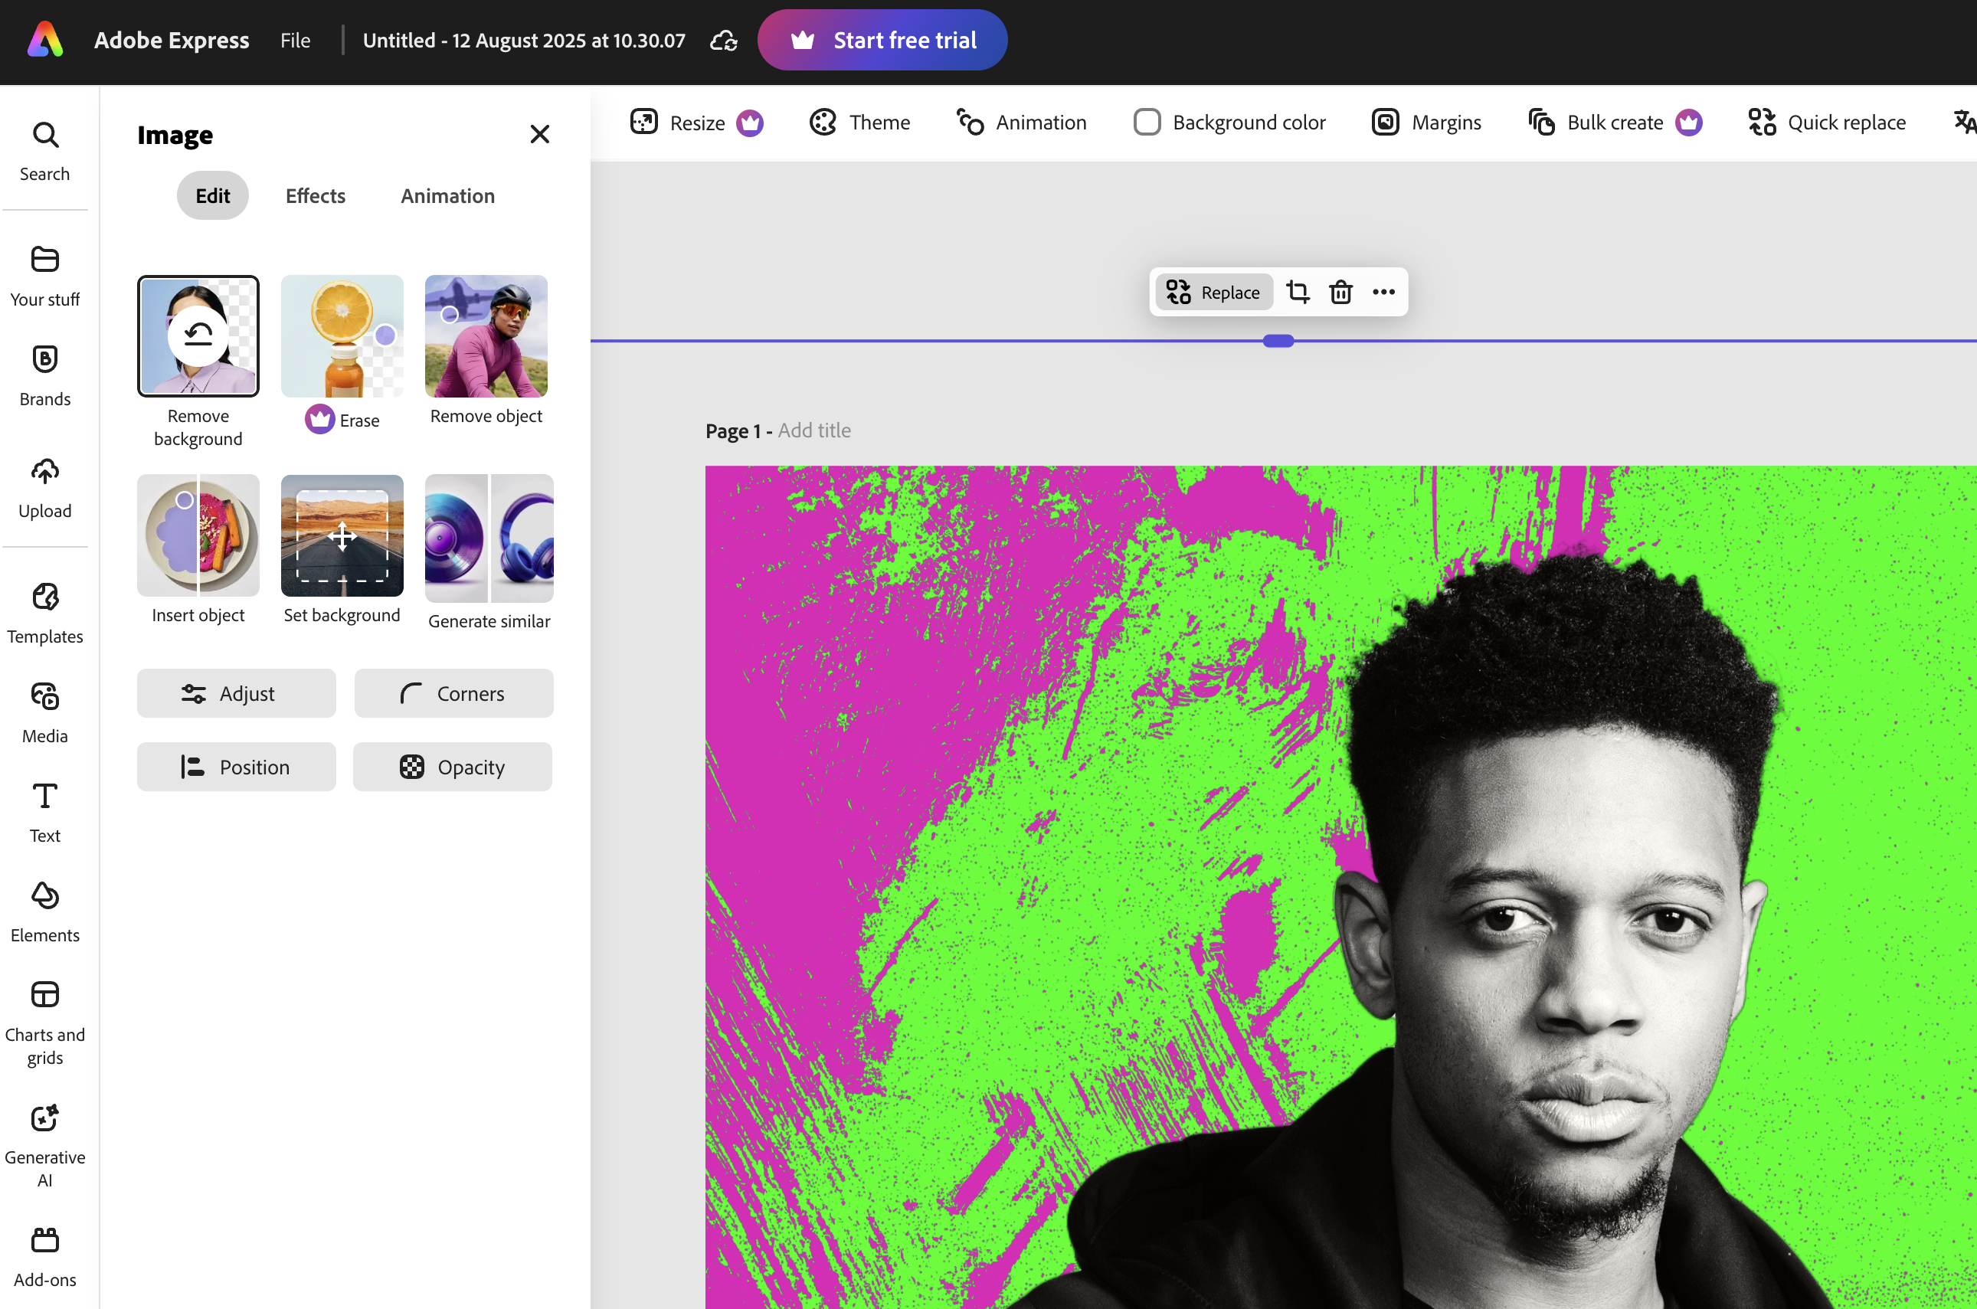This screenshot has width=1977, height=1309.
Task: Enable the Background color checkbox
Action: (x=1147, y=122)
